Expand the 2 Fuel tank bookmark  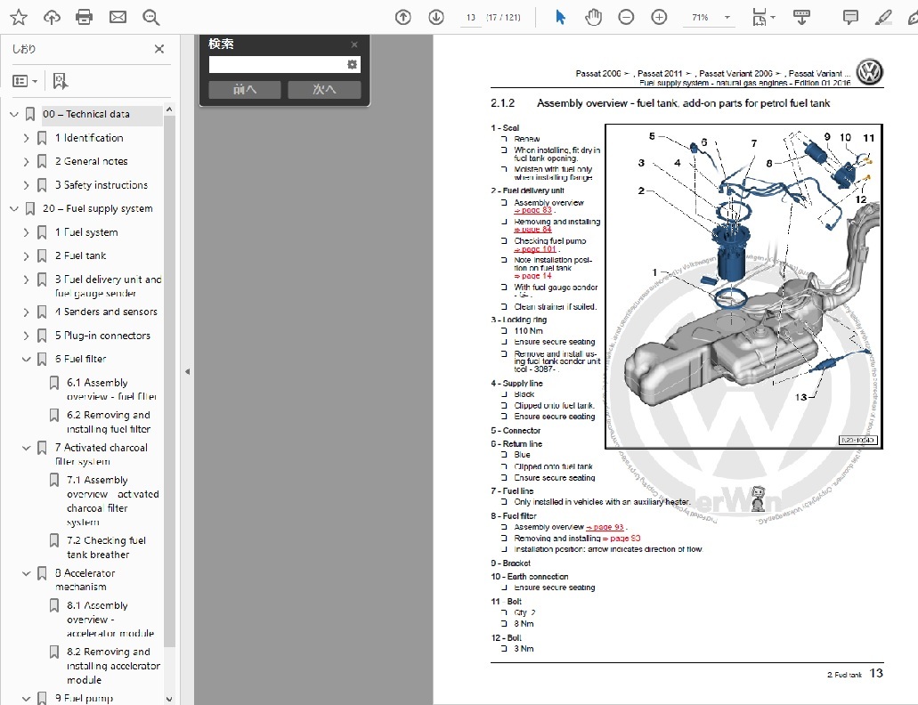(x=26, y=255)
